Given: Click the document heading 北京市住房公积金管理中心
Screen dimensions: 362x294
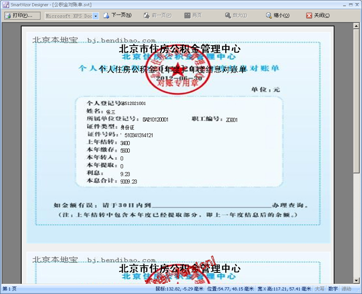Looking at the screenshot, I should point(180,49).
